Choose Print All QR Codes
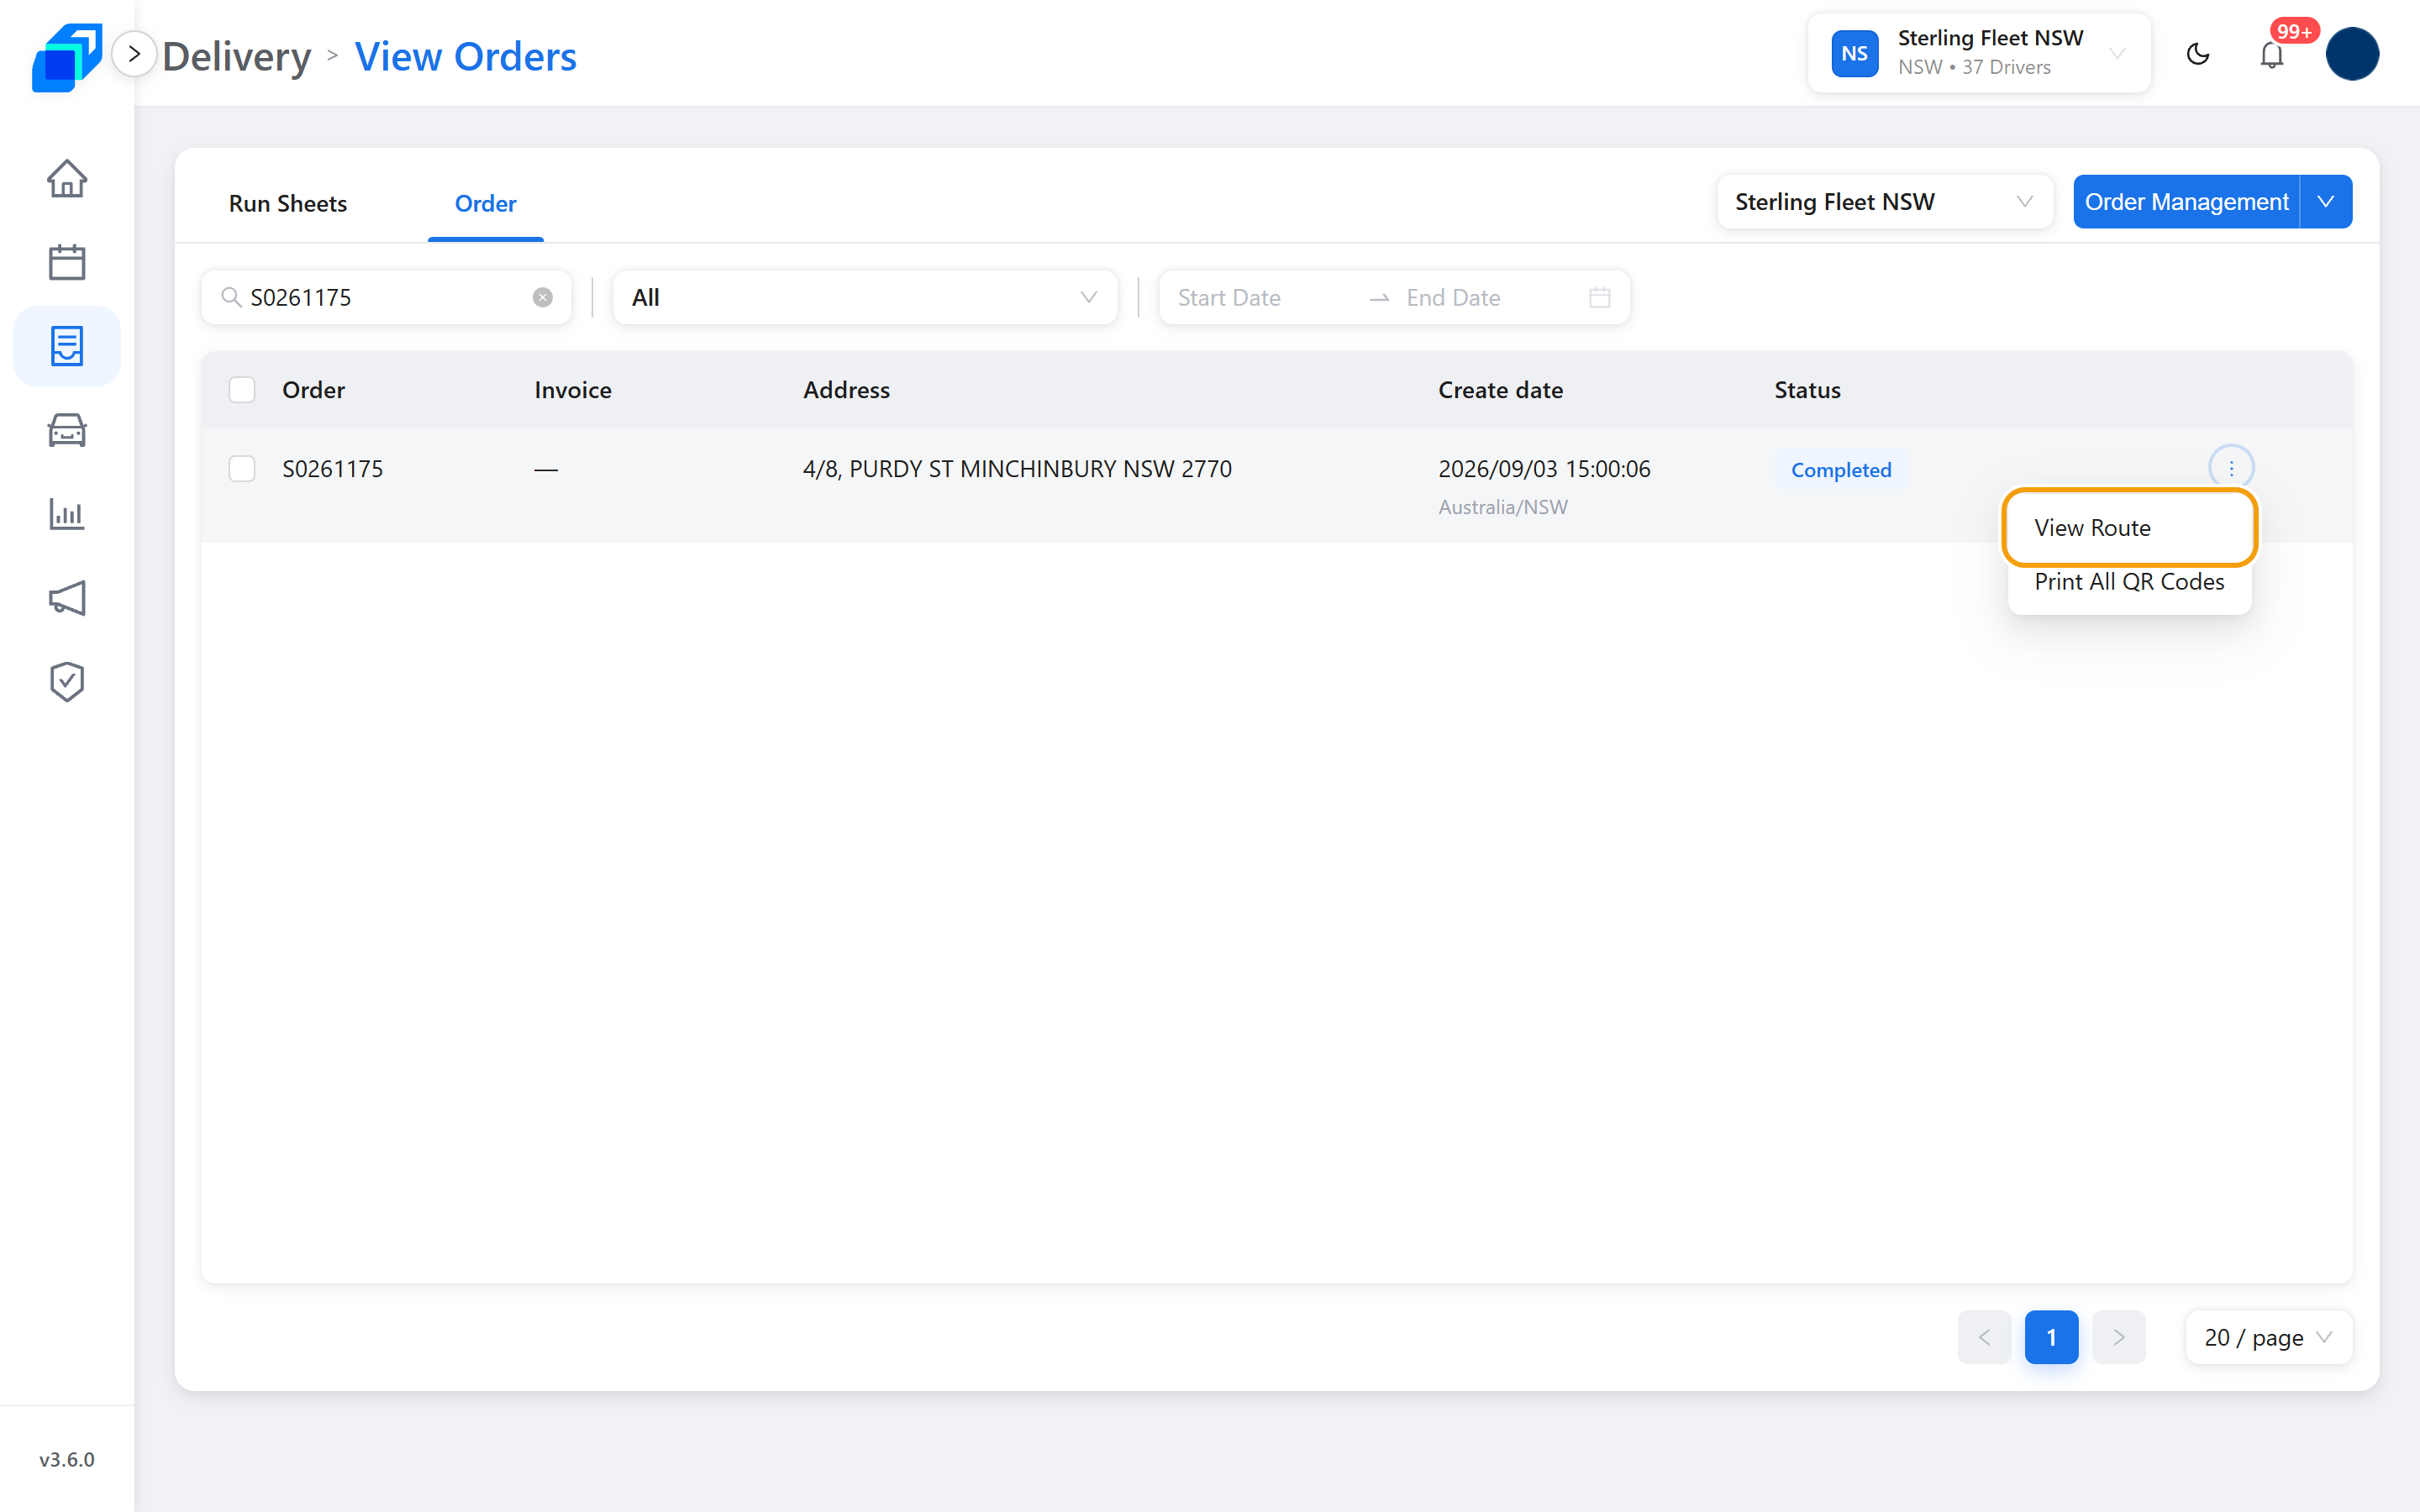The width and height of the screenshot is (2420, 1512). click(x=2129, y=582)
